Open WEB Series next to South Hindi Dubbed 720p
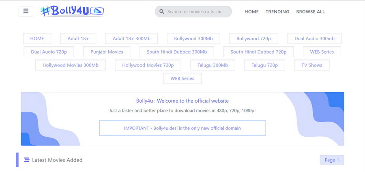This screenshot has width=365, height=172. 322,52
